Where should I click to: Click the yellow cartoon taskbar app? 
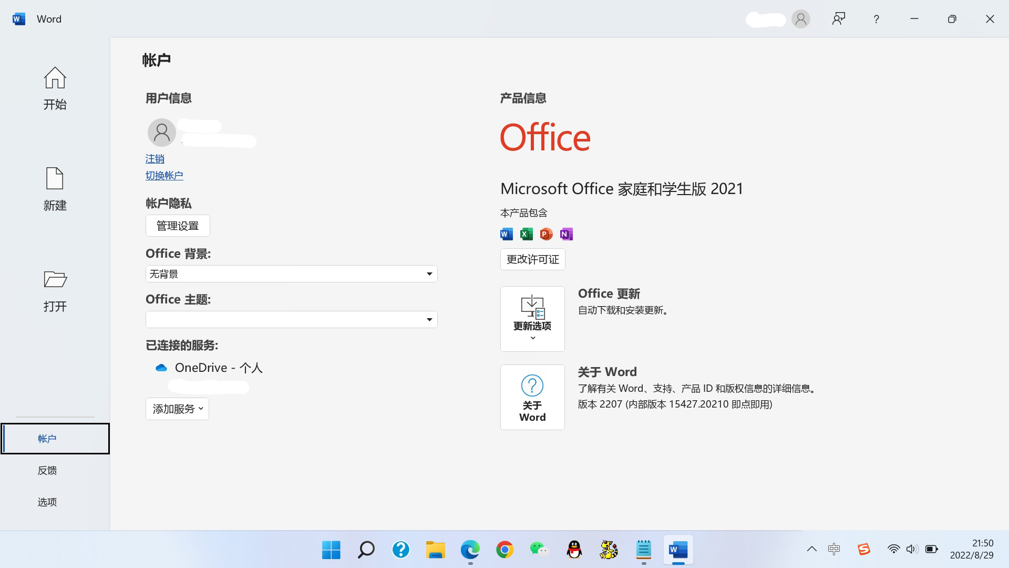(609, 550)
